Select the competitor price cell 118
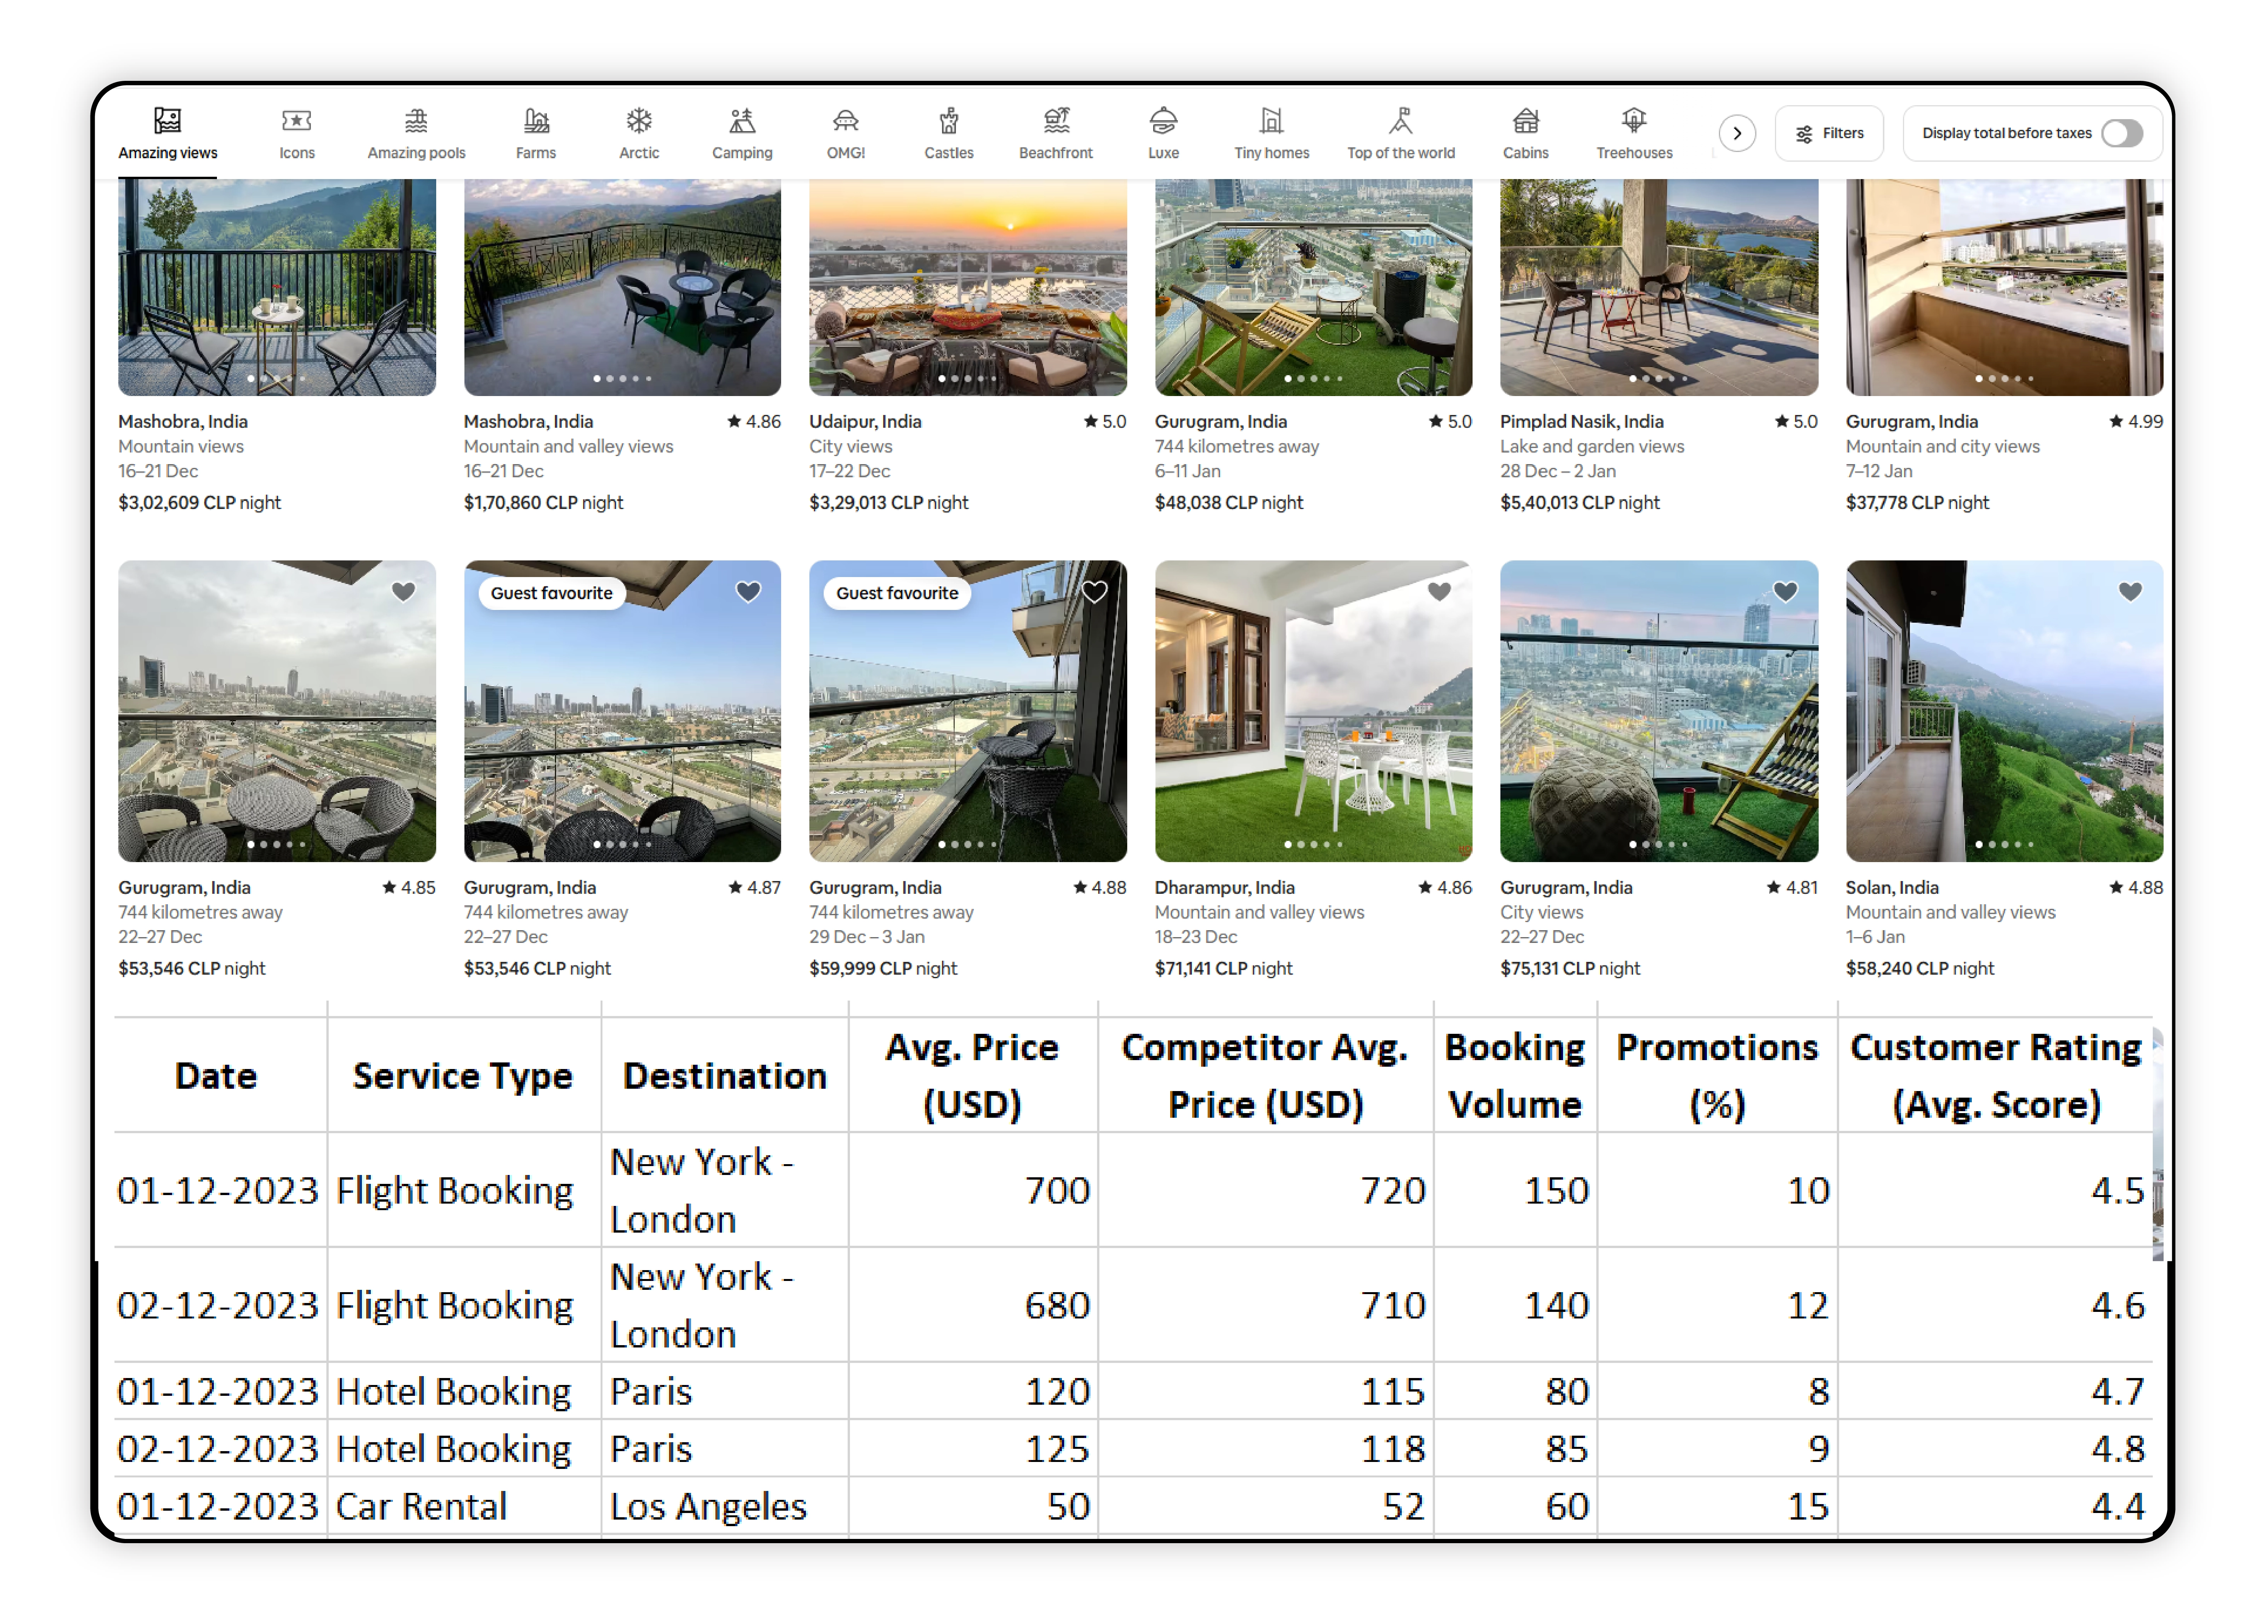 pos(1265,1448)
